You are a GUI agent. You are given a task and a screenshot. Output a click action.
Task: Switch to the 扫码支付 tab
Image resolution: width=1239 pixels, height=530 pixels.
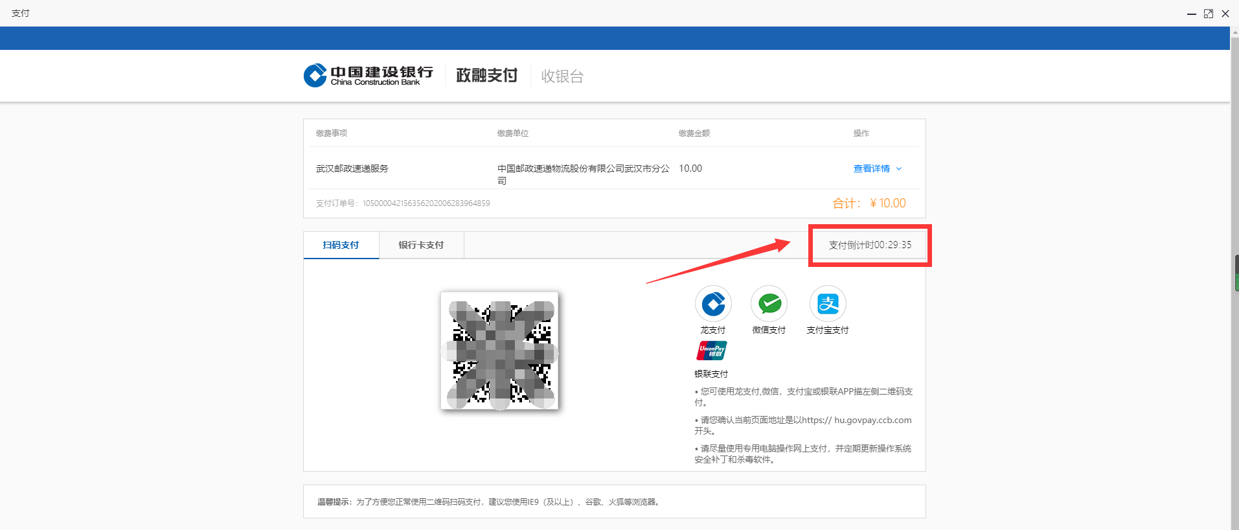[341, 245]
